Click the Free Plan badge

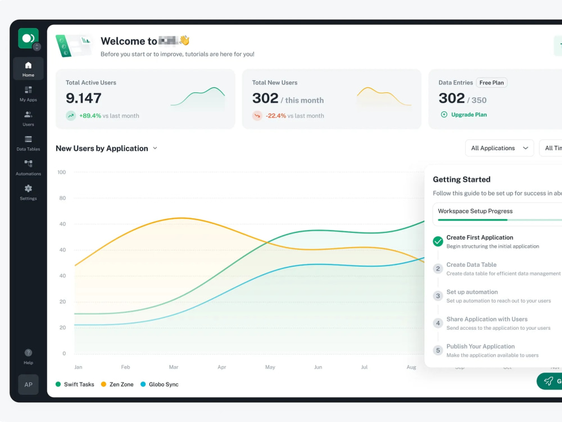tap(491, 83)
